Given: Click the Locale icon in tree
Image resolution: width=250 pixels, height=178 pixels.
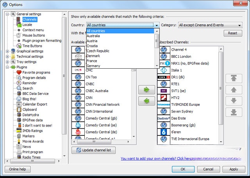Looking at the screenshot, I should click(19, 25).
